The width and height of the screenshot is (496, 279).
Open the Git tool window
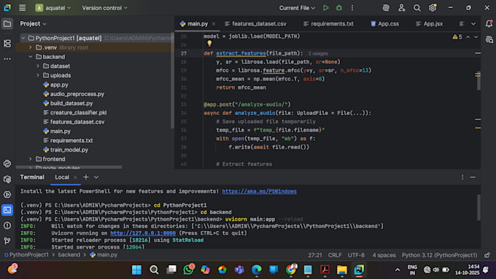tap(7, 241)
